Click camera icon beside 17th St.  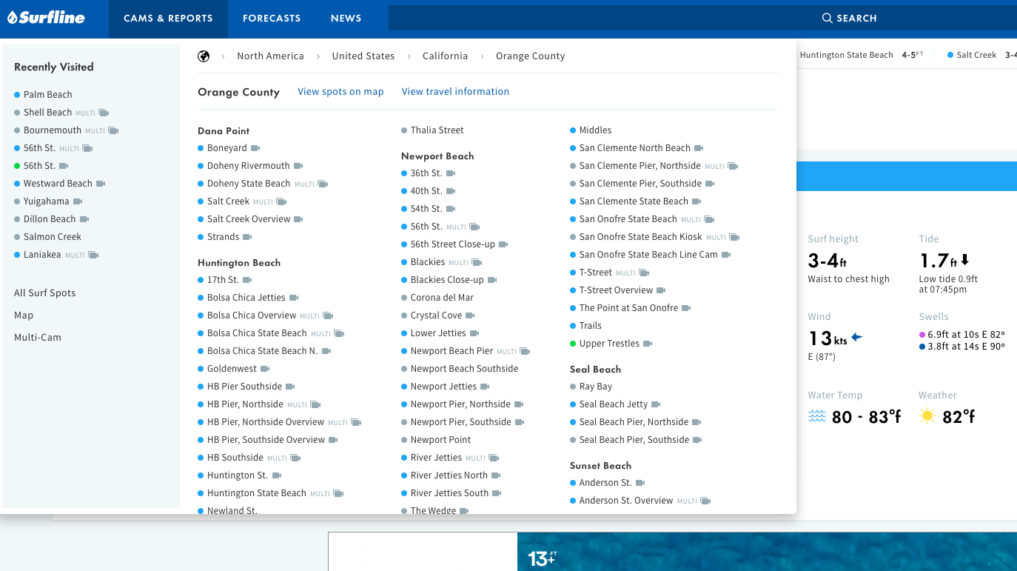[x=247, y=280]
